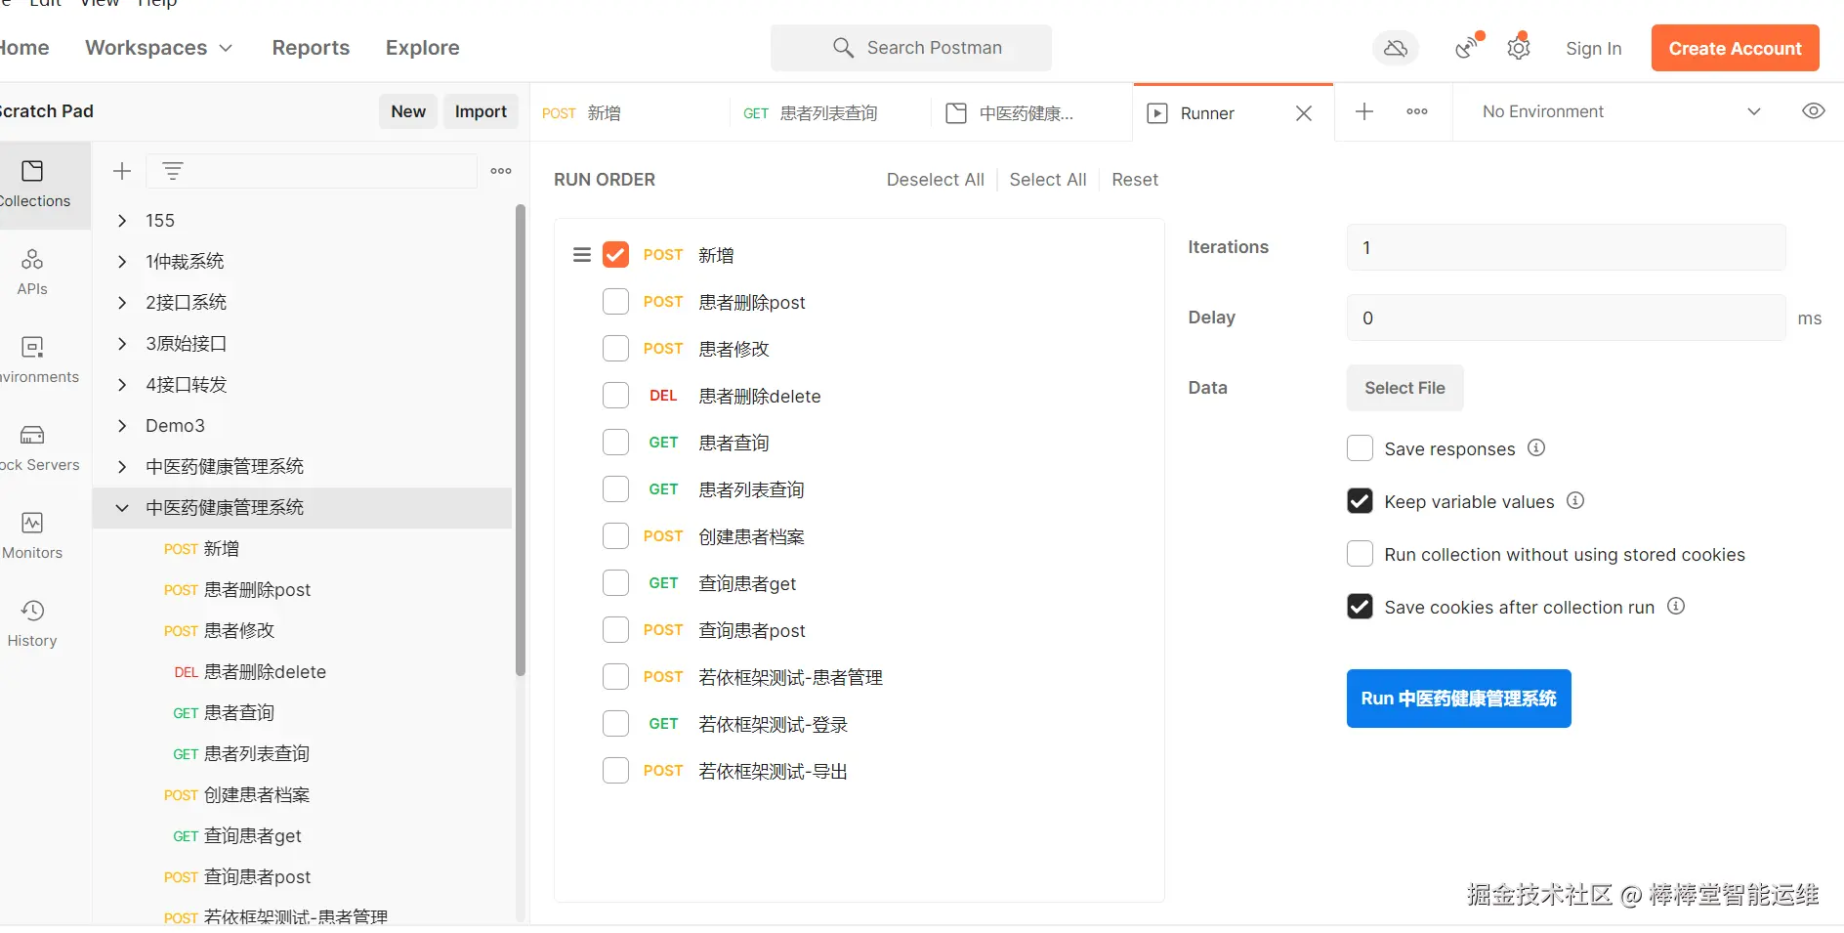Viewport: 1844px width, 933px height.
Task: Click the Import button
Action: (x=481, y=111)
